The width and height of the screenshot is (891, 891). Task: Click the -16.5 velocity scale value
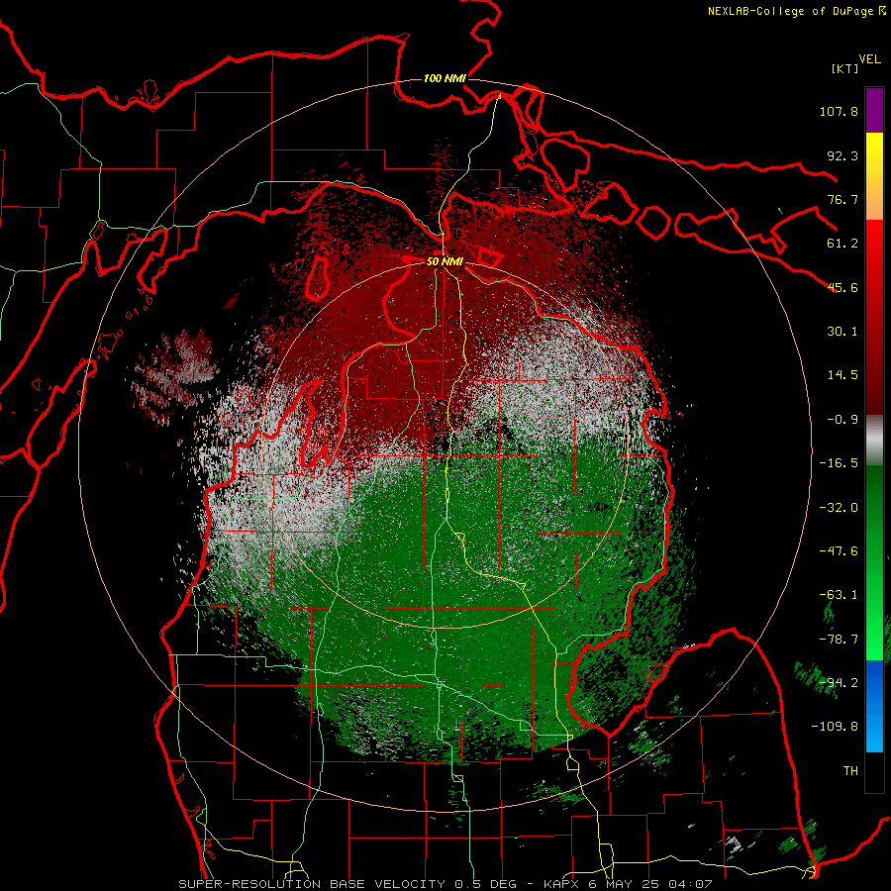(839, 463)
